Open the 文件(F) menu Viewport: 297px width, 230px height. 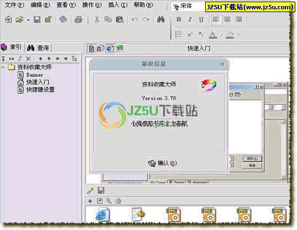pyautogui.click(x=14, y=5)
